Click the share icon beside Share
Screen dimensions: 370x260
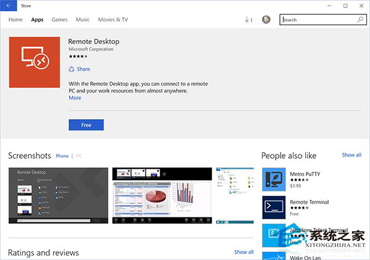72,69
